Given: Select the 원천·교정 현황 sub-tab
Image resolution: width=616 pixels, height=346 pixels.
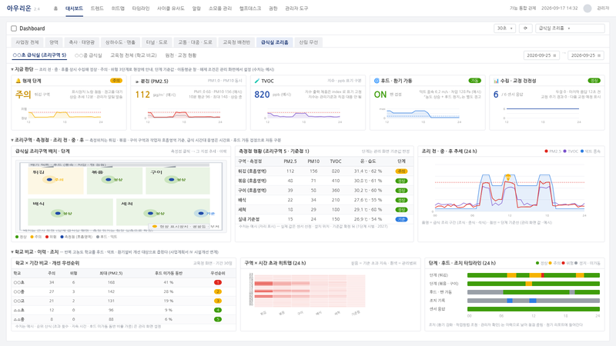Looking at the screenshot, I should click(181, 55).
